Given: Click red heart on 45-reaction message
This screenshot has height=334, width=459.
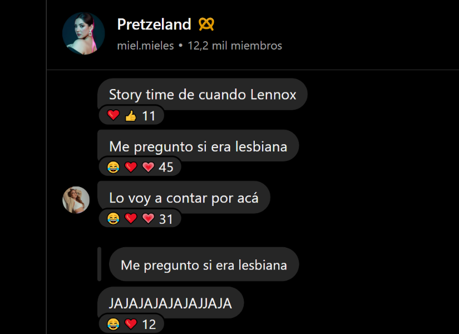Looking at the screenshot, I should (x=131, y=168).
